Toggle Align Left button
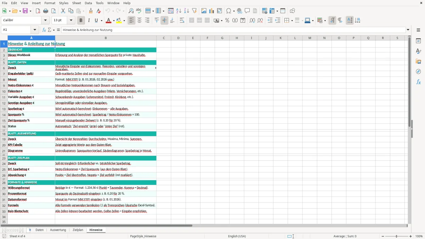Image resolution: width=425 pixels, height=239 pixels. coord(131,21)
